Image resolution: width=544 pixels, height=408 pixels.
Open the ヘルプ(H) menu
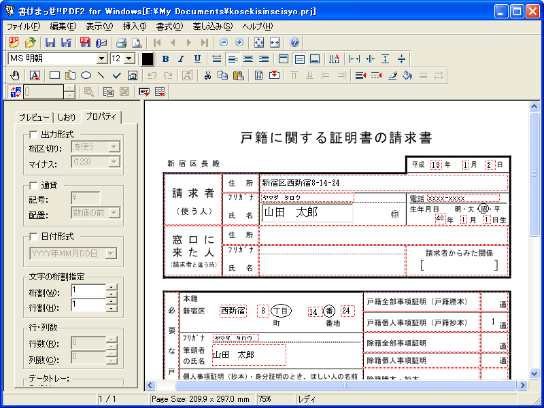[x=258, y=27]
